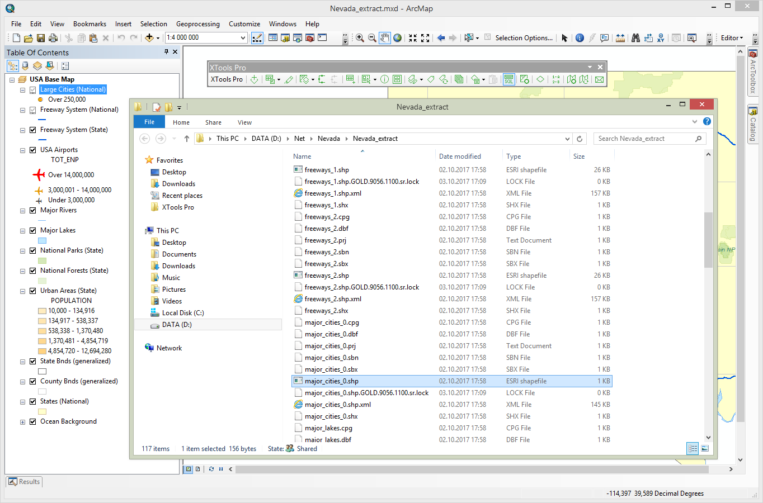The height and width of the screenshot is (503, 763).
Task: Open the Windows menu in ArcMap
Action: pos(282,24)
